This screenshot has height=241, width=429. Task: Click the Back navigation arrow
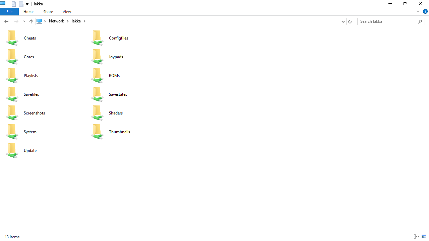[x=6, y=21]
